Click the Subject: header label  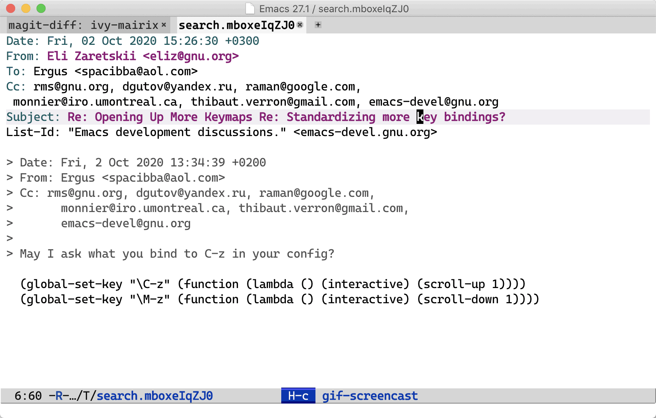coord(33,117)
